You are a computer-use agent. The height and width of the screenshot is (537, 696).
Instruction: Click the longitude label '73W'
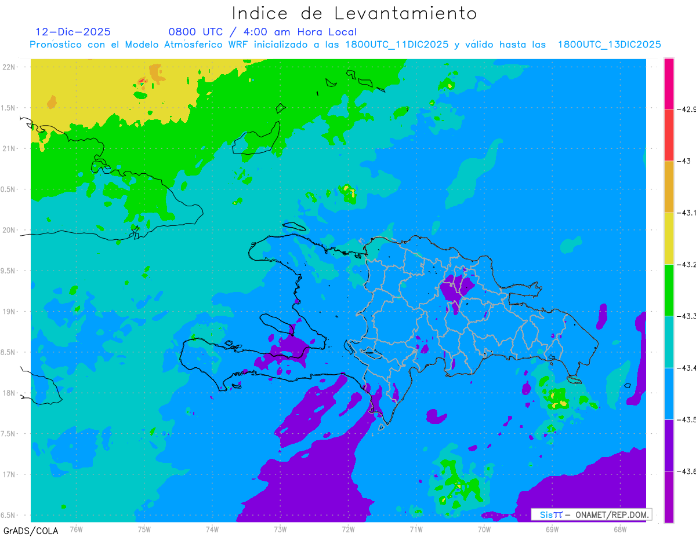click(x=280, y=529)
